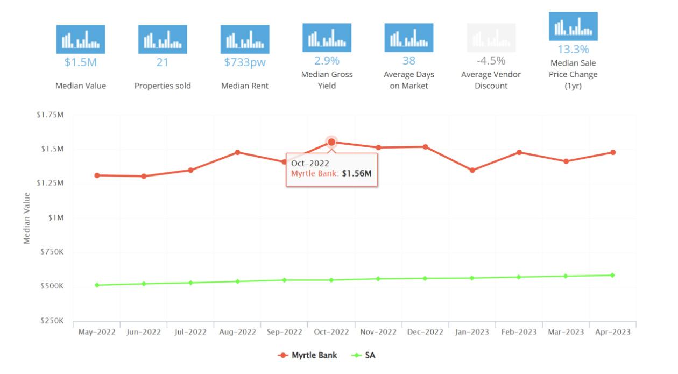Click the Oct-2022 Myrtle Bank data point
Screen dimensions: 678x374
(x=331, y=142)
